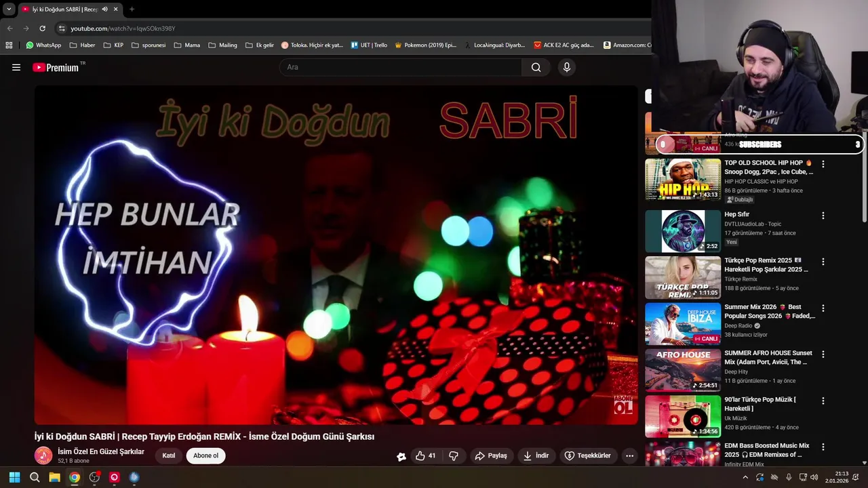Click the channel avatar icon

(x=43, y=455)
